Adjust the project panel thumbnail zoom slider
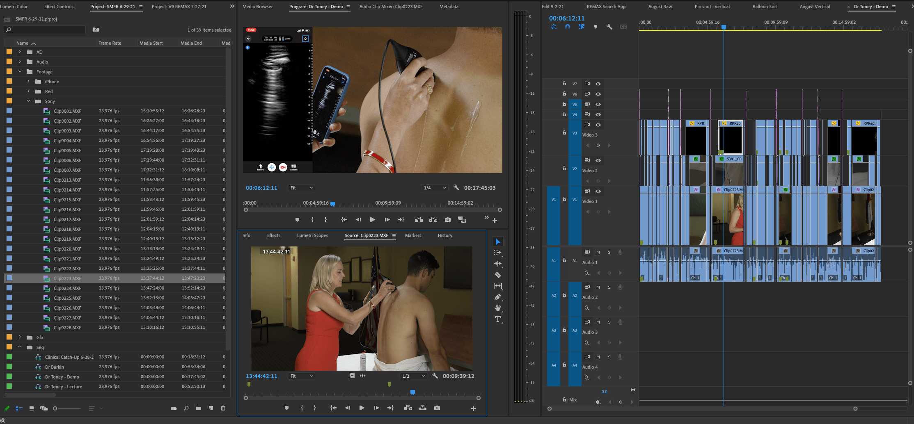The width and height of the screenshot is (914, 424). [x=55, y=408]
